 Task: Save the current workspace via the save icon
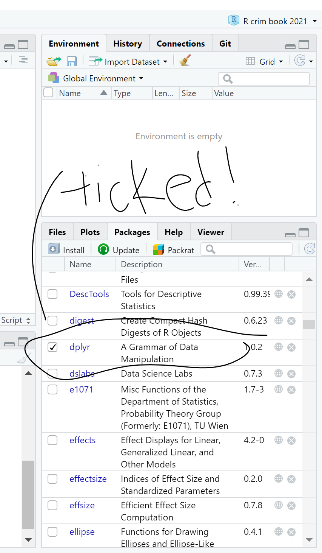pyautogui.click(x=72, y=61)
